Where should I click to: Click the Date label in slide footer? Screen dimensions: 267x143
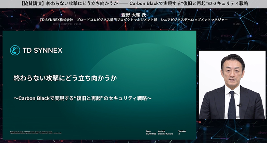click(148, 131)
